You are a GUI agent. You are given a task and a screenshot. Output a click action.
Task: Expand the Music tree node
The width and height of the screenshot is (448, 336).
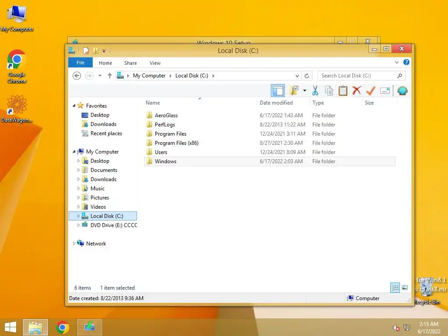coord(78,188)
